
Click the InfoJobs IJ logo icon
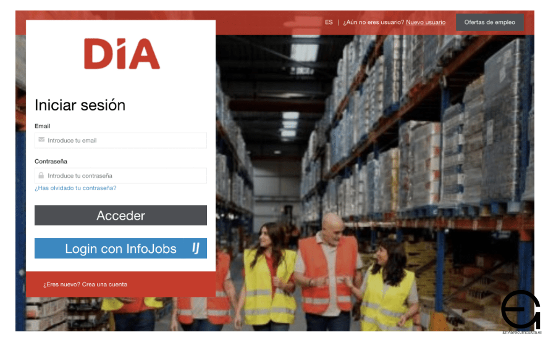click(196, 248)
